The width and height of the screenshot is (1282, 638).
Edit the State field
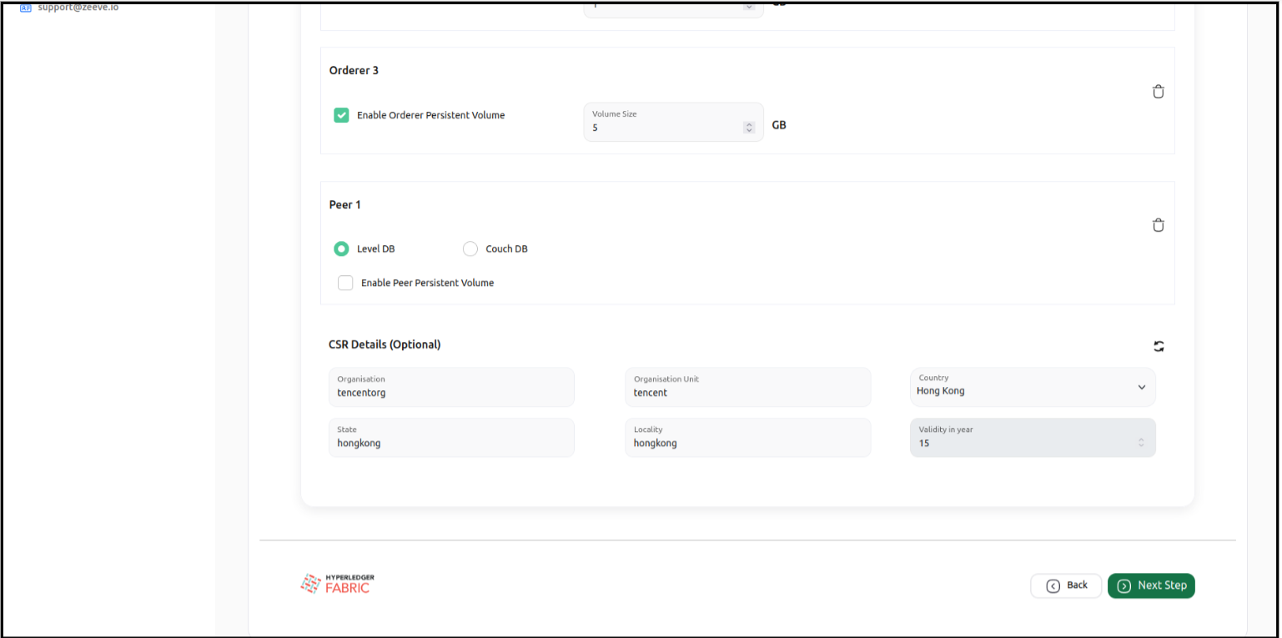(450, 443)
